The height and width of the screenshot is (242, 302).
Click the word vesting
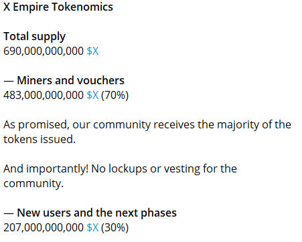182,168
